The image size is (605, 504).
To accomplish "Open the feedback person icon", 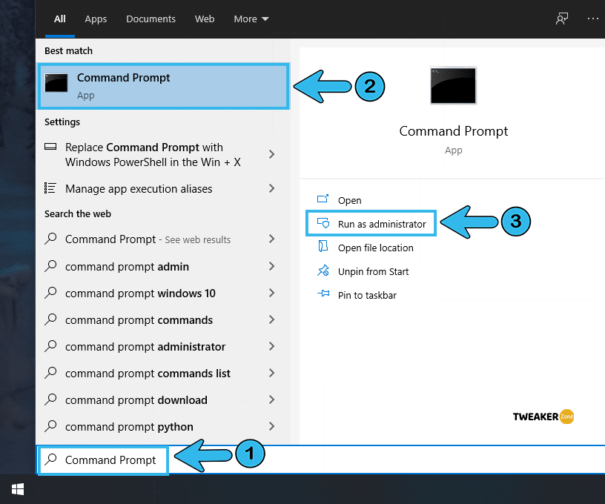I will coord(562,19).
